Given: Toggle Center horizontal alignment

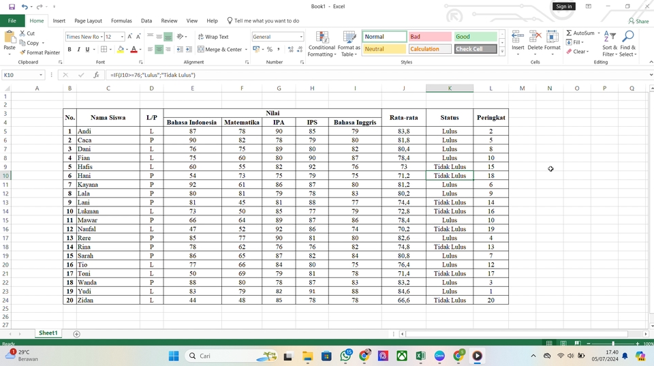Looking at the screenshot, I should tap(159, 49).
